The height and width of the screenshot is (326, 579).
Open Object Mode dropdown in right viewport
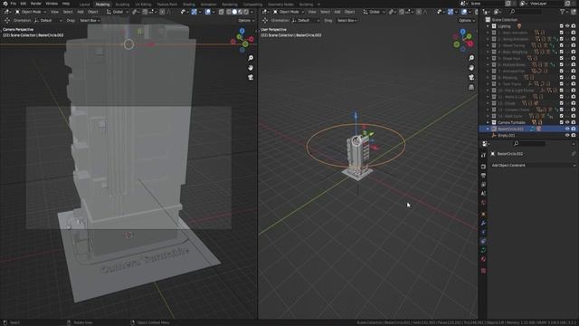(x=288, y=12)
